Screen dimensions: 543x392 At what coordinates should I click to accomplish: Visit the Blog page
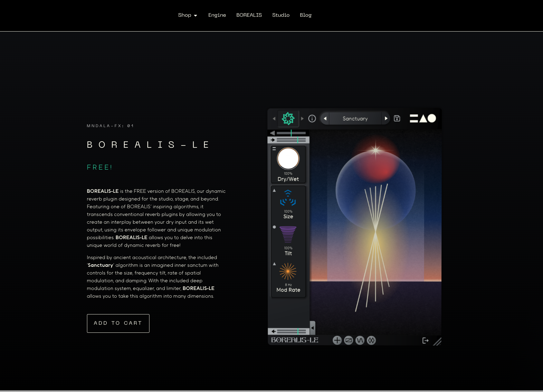[306, 15]
